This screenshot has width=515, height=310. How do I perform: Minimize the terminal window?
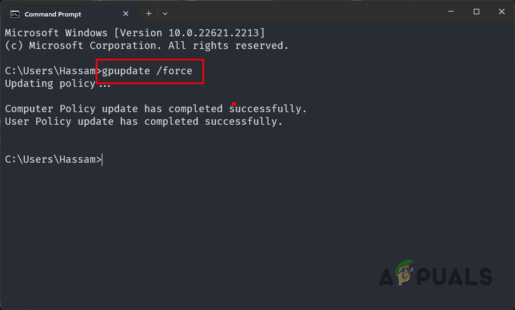[x=451, y=12]
